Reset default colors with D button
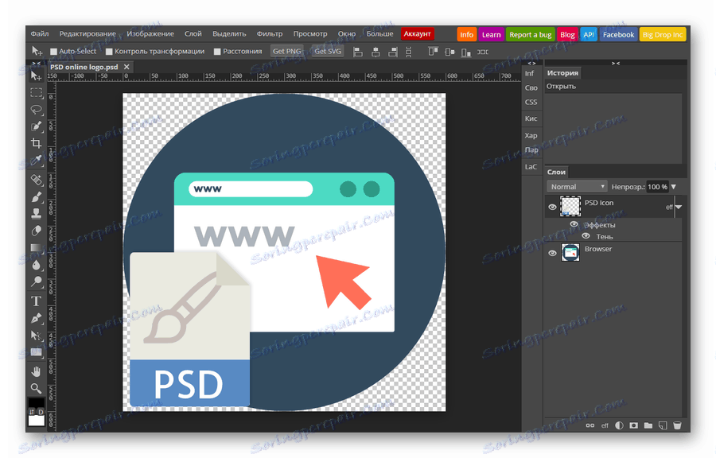This screenshot has width=716, height=458. coord(41,412)
